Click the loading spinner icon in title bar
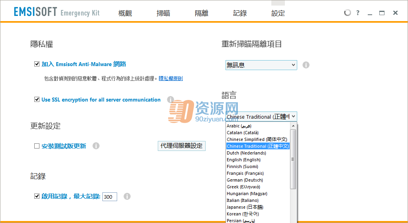 (347, 13)
